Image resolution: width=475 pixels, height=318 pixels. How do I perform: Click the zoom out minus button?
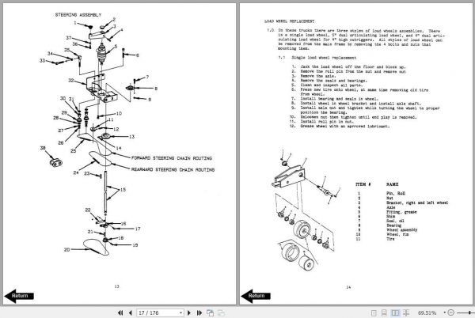tap(450, 312)
